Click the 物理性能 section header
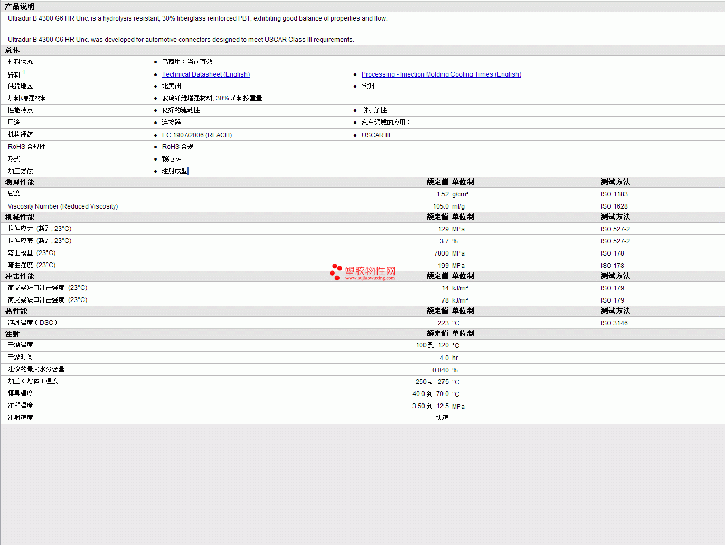Viewport: 725px width, 545px height. 20,182
